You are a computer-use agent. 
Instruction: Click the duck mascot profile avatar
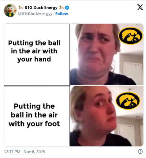[10, 10]
